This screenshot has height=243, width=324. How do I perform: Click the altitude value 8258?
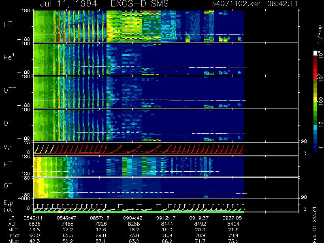(134, 224)
